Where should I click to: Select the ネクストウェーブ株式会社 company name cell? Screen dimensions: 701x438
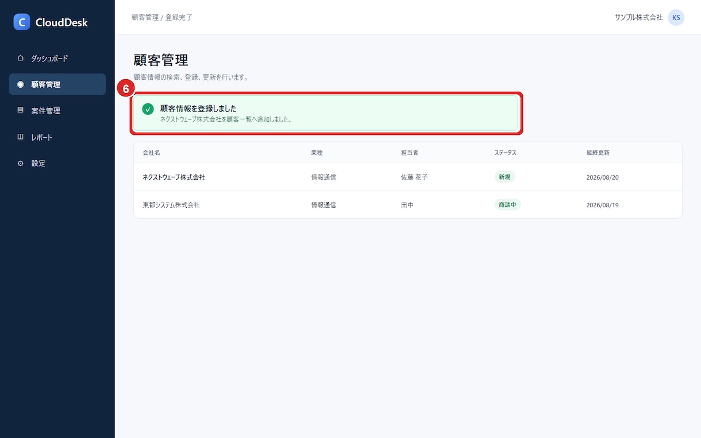174,177
